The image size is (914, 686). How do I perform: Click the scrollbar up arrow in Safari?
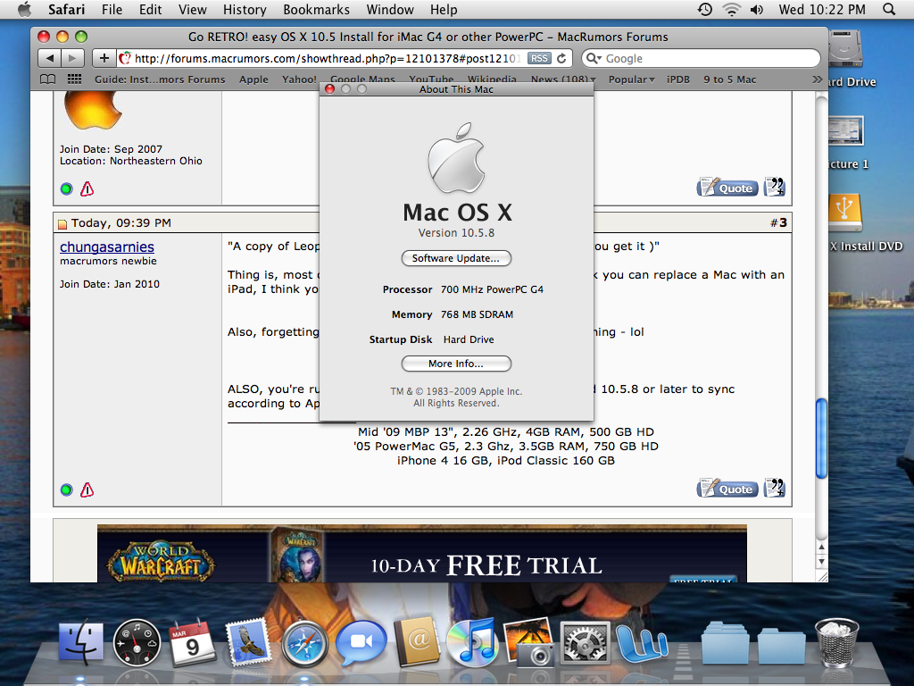click(x=821, y=548)
